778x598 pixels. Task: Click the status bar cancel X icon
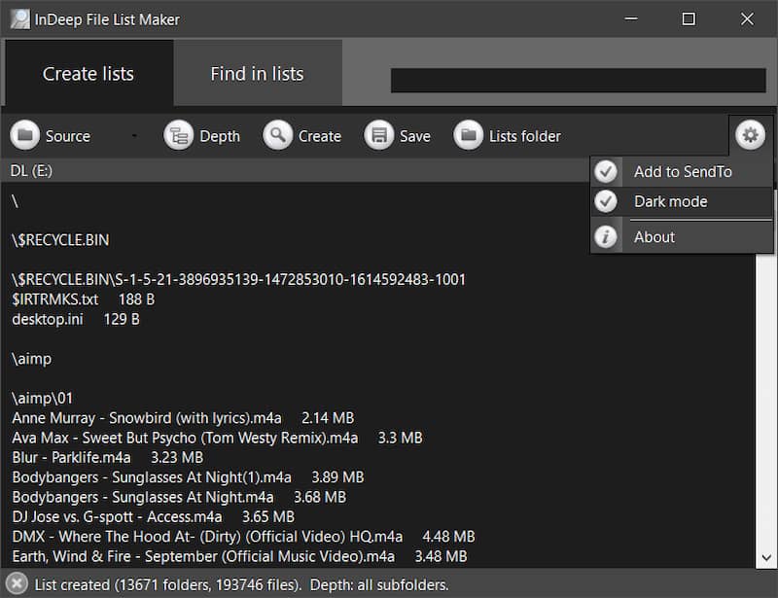pyautogui.click(x=17, y=583)
